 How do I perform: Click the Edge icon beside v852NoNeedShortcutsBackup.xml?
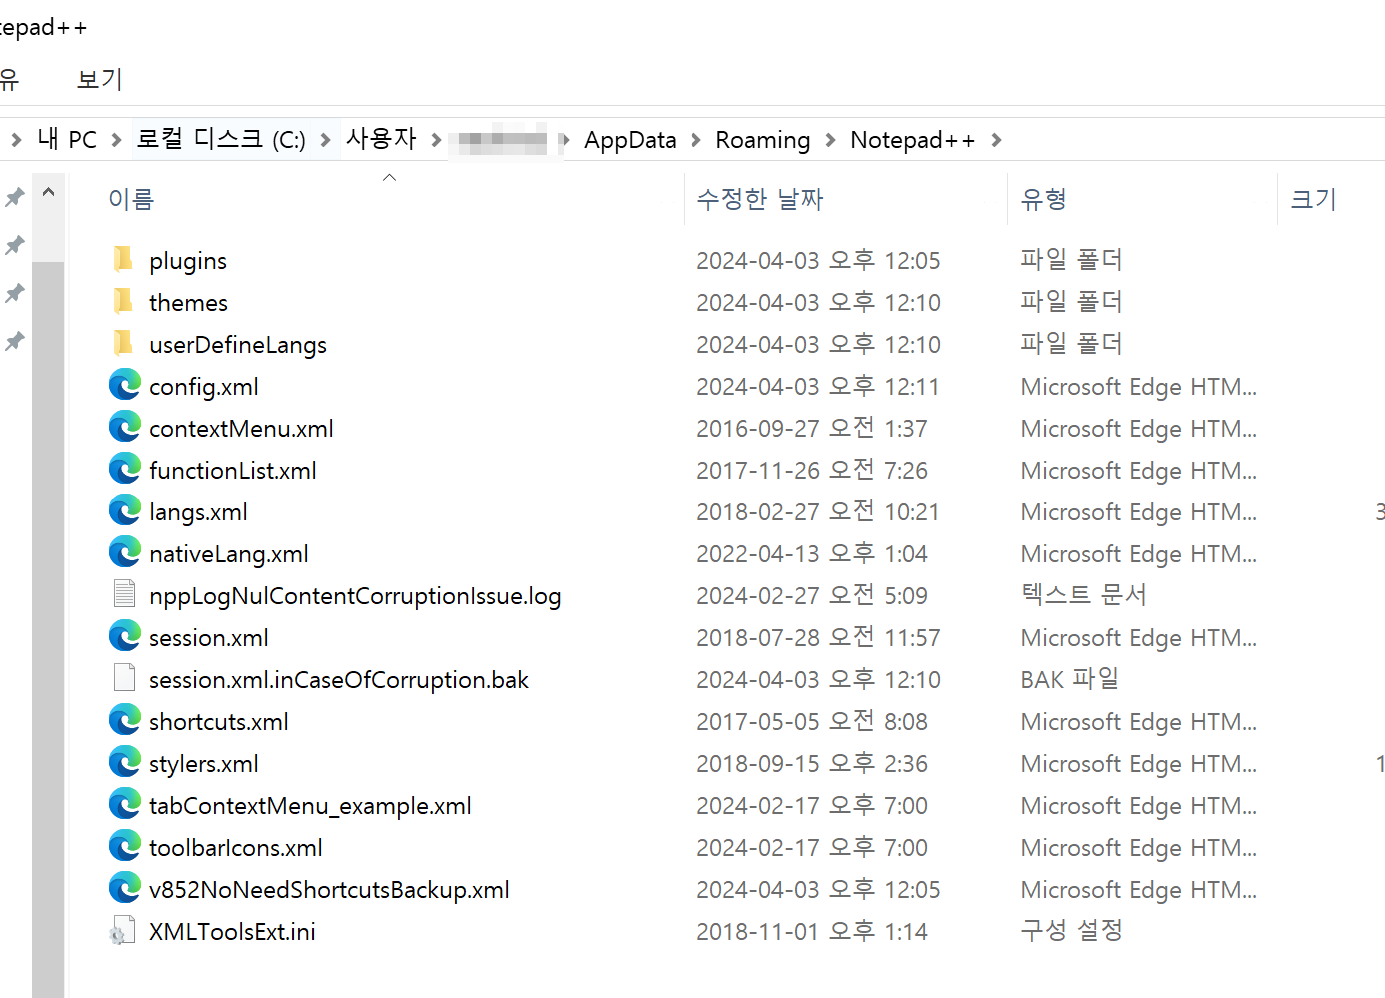click(x=125, y=888)
